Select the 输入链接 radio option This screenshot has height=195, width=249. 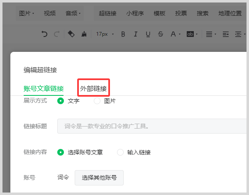point(120,152)
